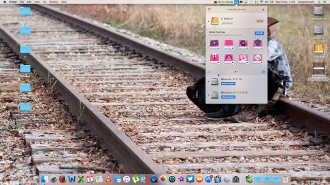Buy the Noble Flamingo icon pack price button
330x185 pixels.
pos(259,33)
